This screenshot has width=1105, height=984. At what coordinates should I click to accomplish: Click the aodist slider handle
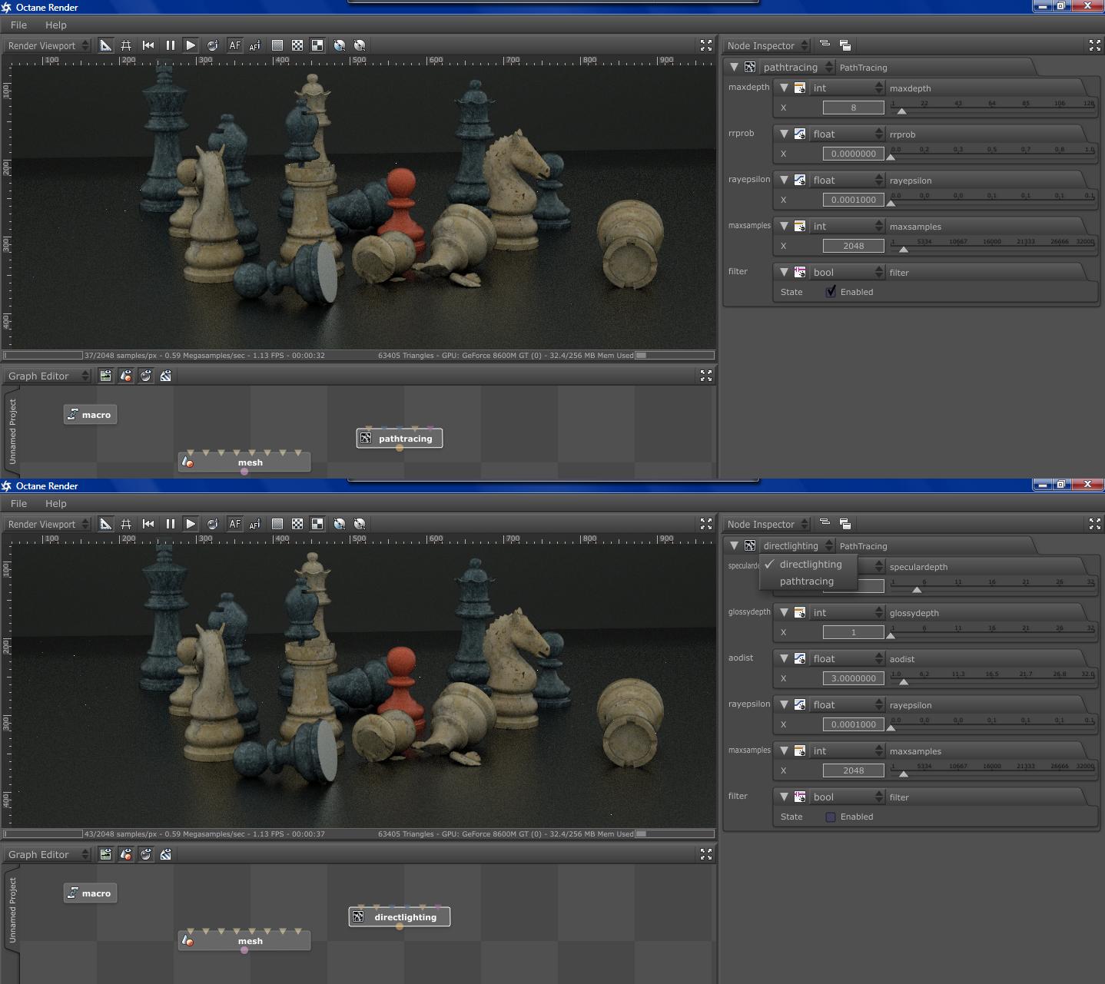coord(904,682)
